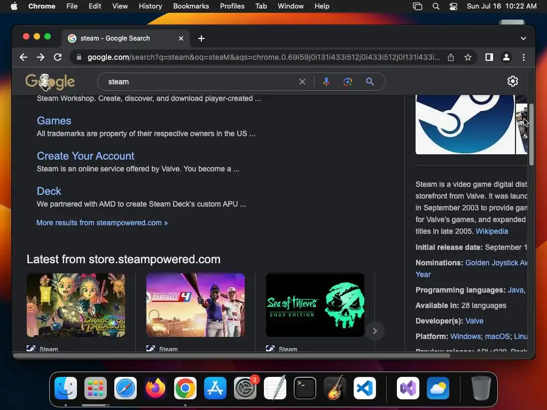
Task: Search by image with the Lens icon
Action: (x=347, y=82)
